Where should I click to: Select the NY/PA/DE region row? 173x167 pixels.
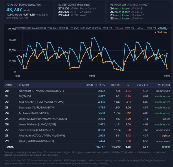click(x=87, y=97)
